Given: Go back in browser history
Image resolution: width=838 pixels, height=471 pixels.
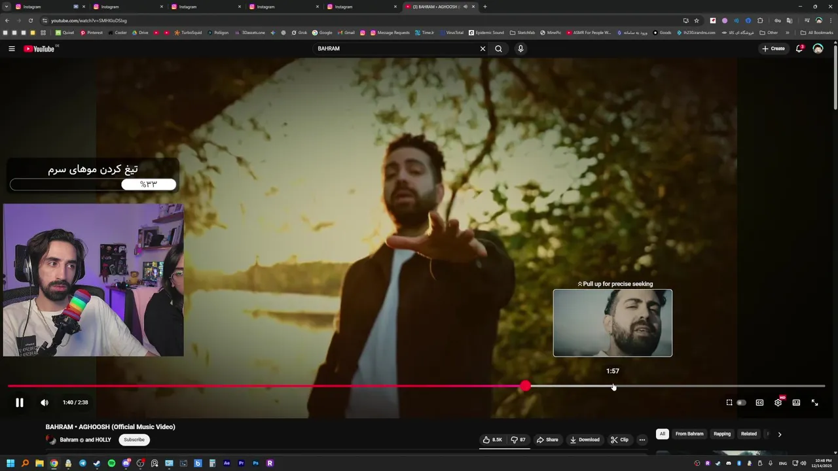Looking at the screenshot, I should (x=7, y=21).
